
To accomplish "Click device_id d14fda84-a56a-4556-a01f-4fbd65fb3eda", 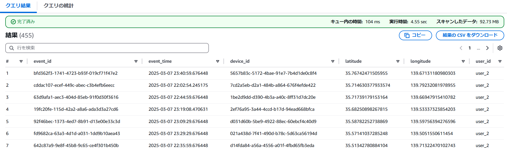I will [x=272, y=145].
